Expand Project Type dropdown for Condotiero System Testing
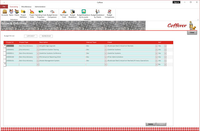The image size is (200, 131). tap(38, 50)
